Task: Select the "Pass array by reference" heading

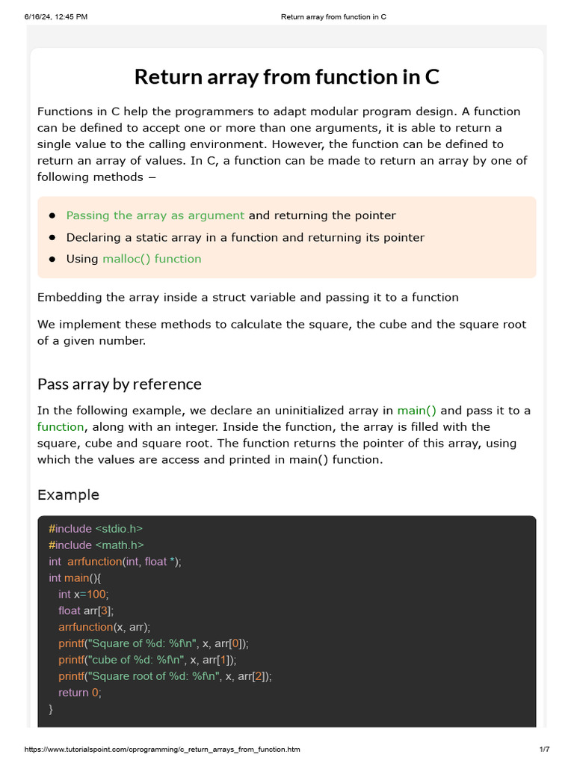Action: (120, 384)
